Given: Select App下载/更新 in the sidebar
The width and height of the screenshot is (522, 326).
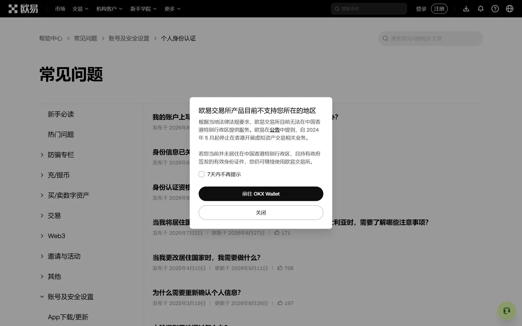Looking at the screenshot, I should [x=68, y=317].
